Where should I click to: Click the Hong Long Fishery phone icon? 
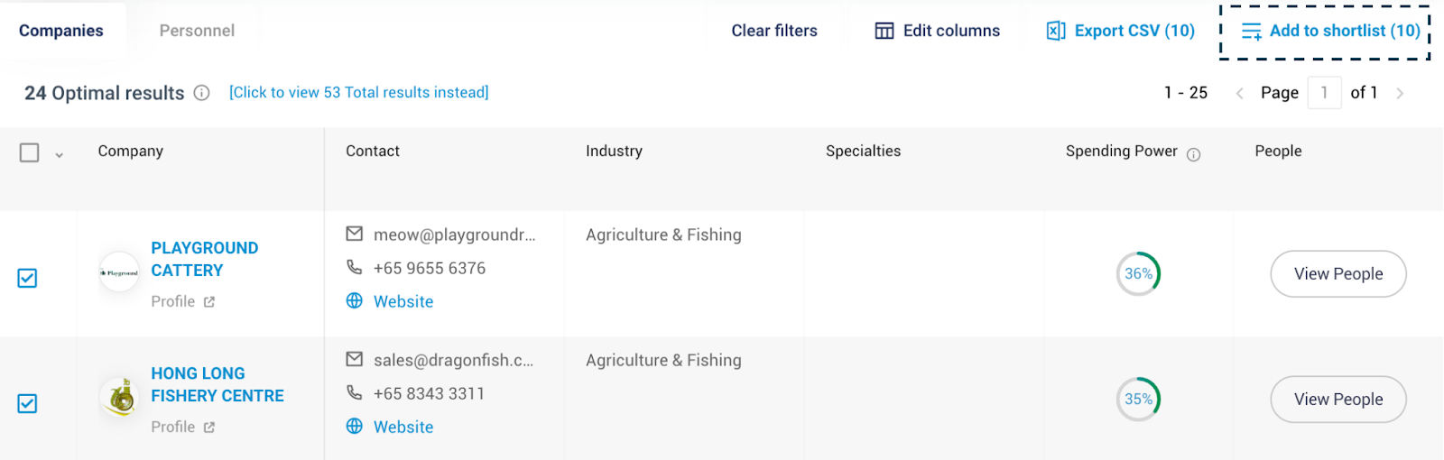[x=355, y=393]
